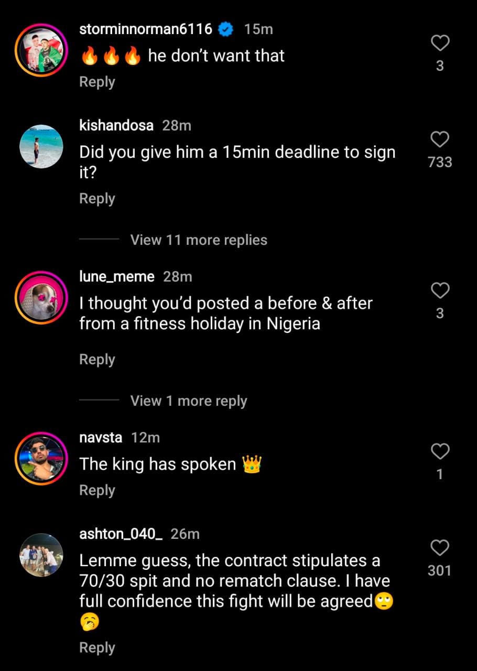Tap the heart on kishandosa's comment
The image size is (477, 671).
pyautogui.click(x=440, y=139)
